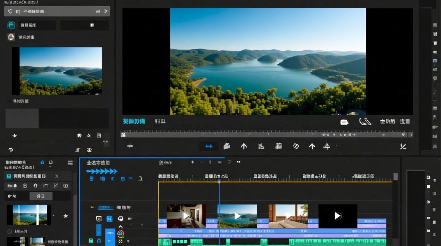Click the blue playhead marker on timeline ruler
441x246 pixels.
219,181
